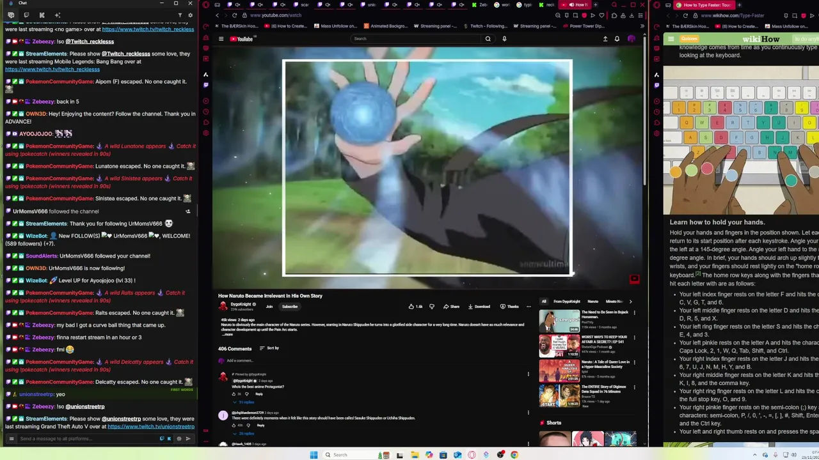This screenshot has width=819, height=460.
Task: Expand 28 replies on second comment
Action: click(245, 433)
